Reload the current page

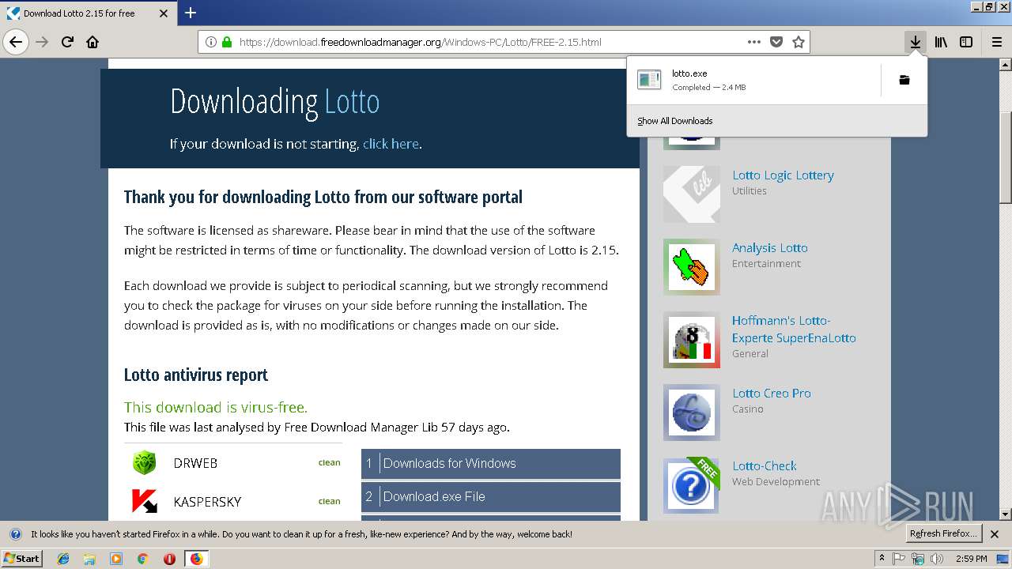tap(67, 42)
